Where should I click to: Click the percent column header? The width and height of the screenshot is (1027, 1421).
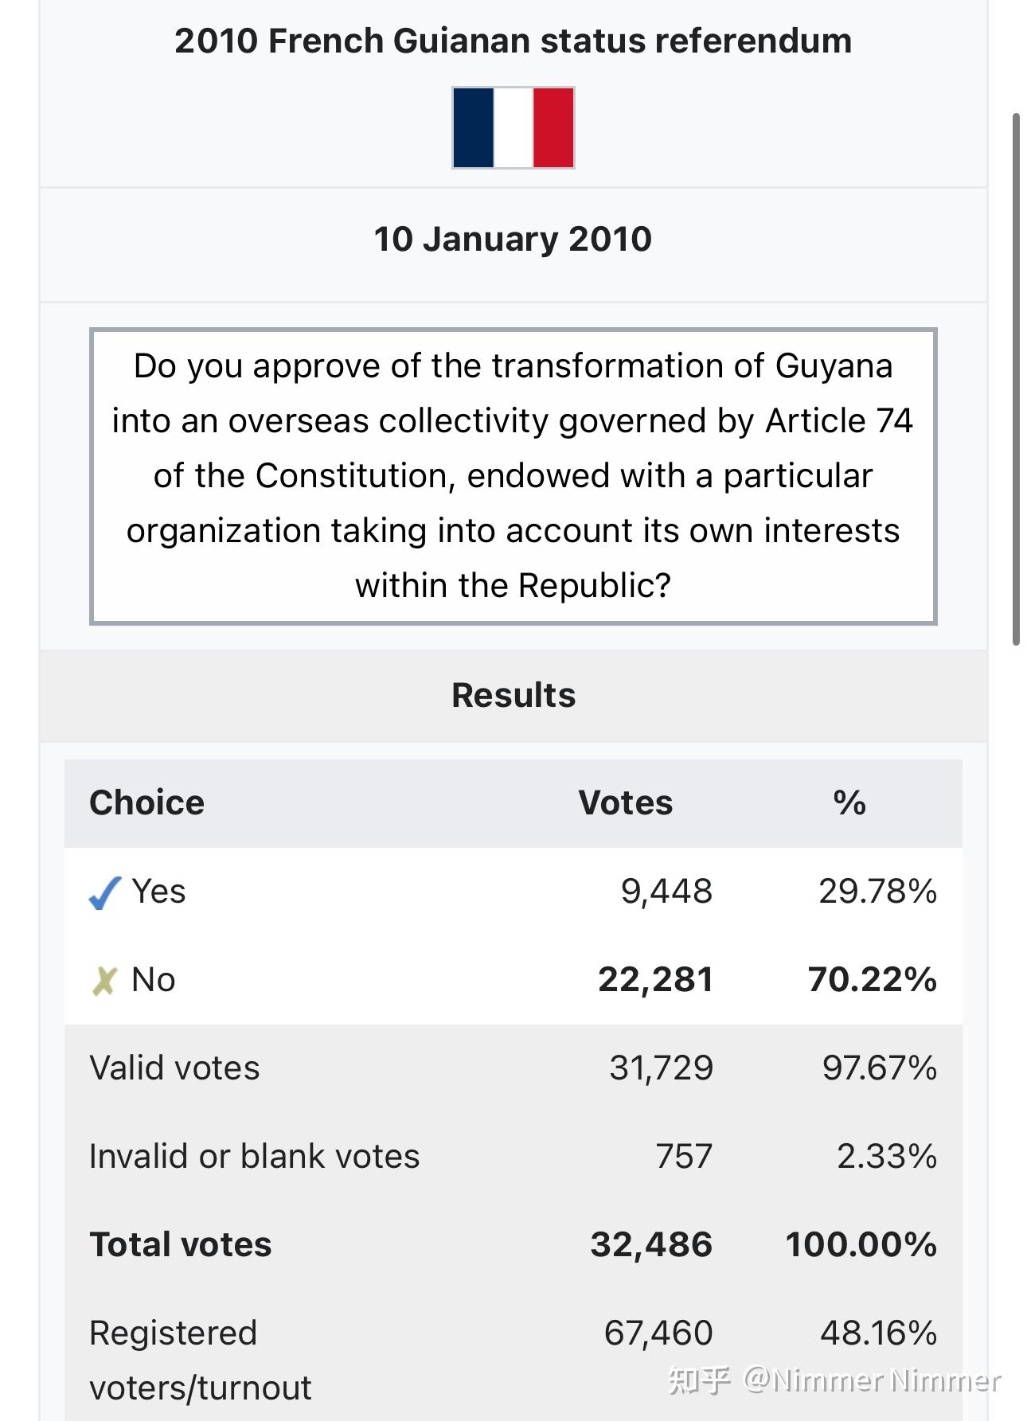(x=849, y=802)
